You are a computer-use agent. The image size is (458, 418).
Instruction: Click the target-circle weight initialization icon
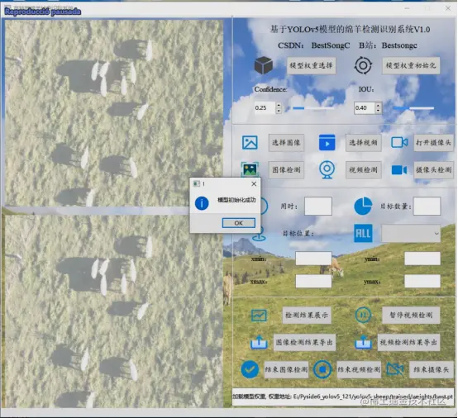point(363,65)
